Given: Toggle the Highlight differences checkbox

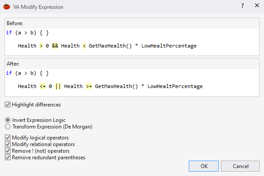Looking at the screenshot, I should pos(8,105).
